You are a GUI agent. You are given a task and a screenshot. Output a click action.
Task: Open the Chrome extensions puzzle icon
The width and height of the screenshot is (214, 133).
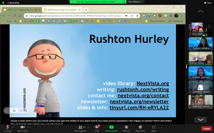(x=171, y=16)
